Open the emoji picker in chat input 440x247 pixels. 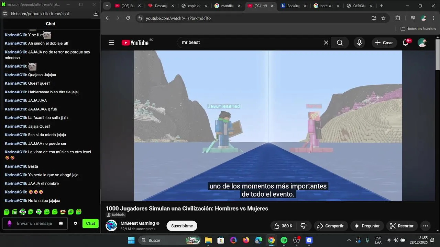pos(61,223)
